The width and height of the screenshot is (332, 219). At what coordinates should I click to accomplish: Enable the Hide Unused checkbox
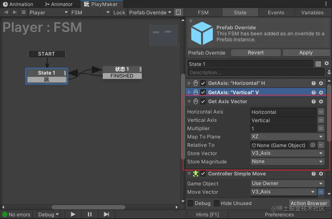pyautogui.click(x=217, y=203)
